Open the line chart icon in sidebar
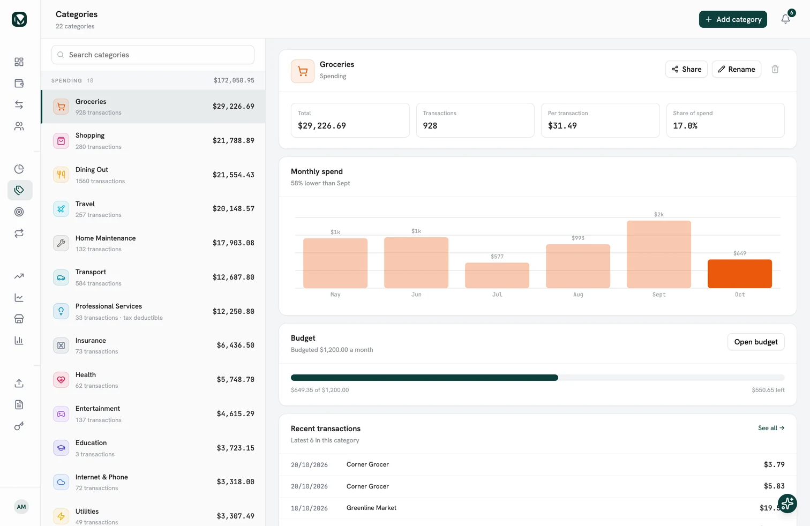Screen dimensions: 810x526 pyautogui.click(x=19, y=298)
